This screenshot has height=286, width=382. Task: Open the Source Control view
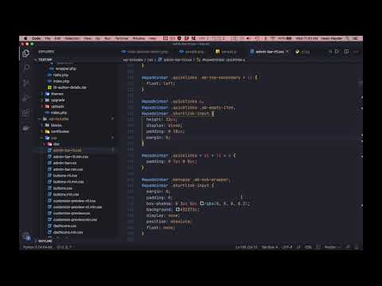25,83
